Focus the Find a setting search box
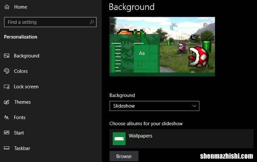The image size is (257, 162). [x=50, y=22]
